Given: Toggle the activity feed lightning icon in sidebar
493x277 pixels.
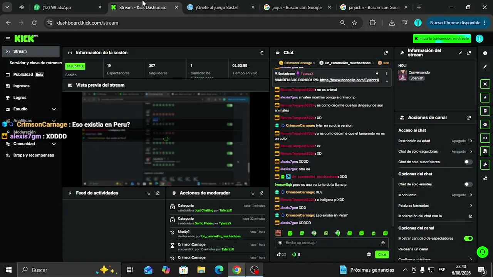Looking at the screenshot, I should point(485,98).
